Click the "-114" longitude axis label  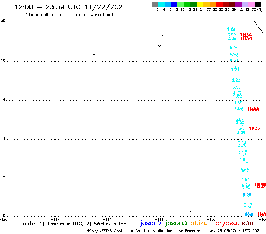(x=107, y=219)
